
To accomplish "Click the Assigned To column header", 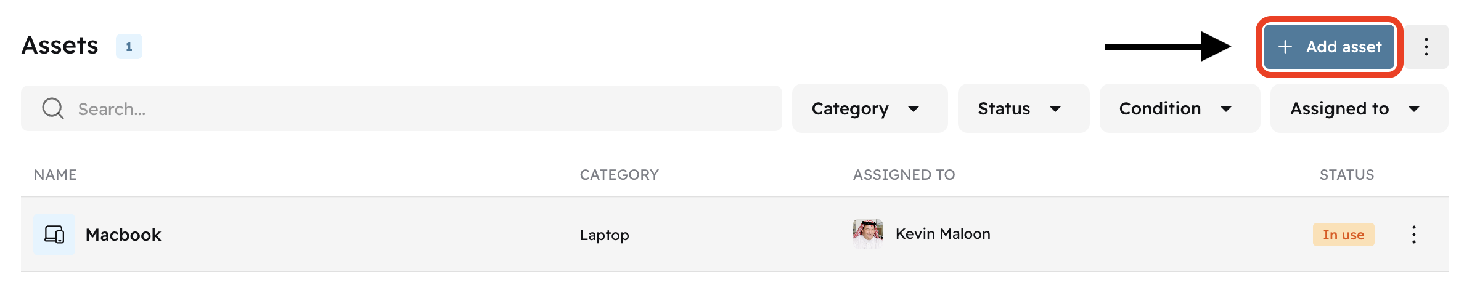I will pos(904,175).
